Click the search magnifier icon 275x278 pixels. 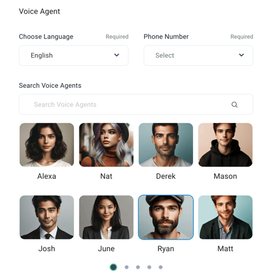(x=235, y=104)
